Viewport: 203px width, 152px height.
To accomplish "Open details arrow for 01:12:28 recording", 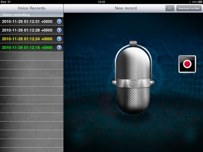I will (59, 30).
